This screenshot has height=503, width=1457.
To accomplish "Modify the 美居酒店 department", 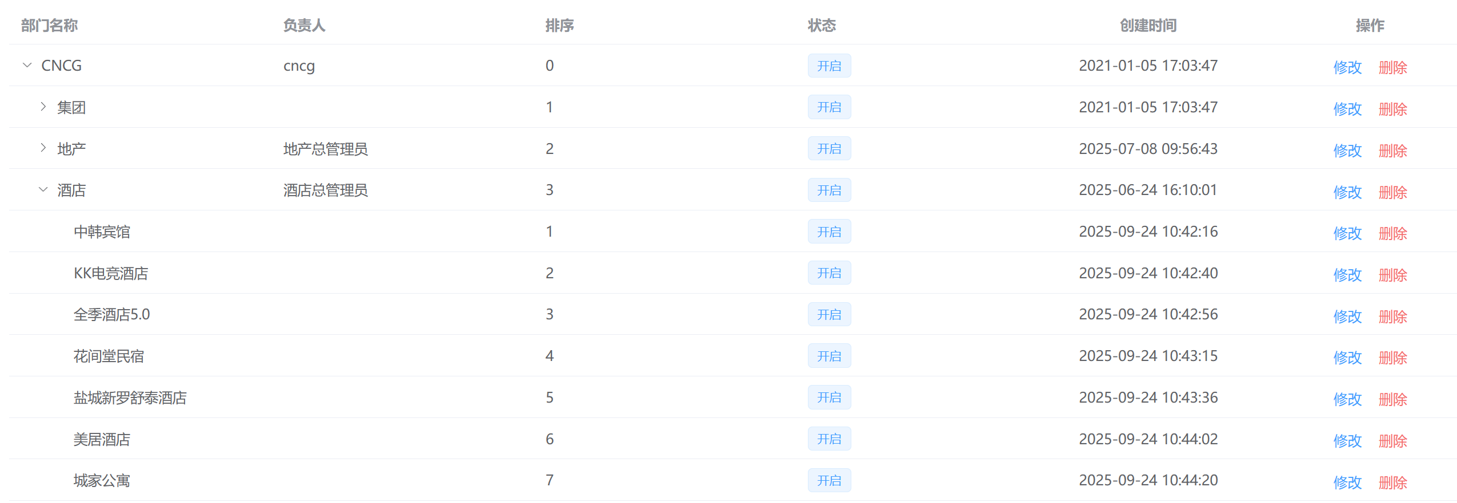I will 1347,441.
